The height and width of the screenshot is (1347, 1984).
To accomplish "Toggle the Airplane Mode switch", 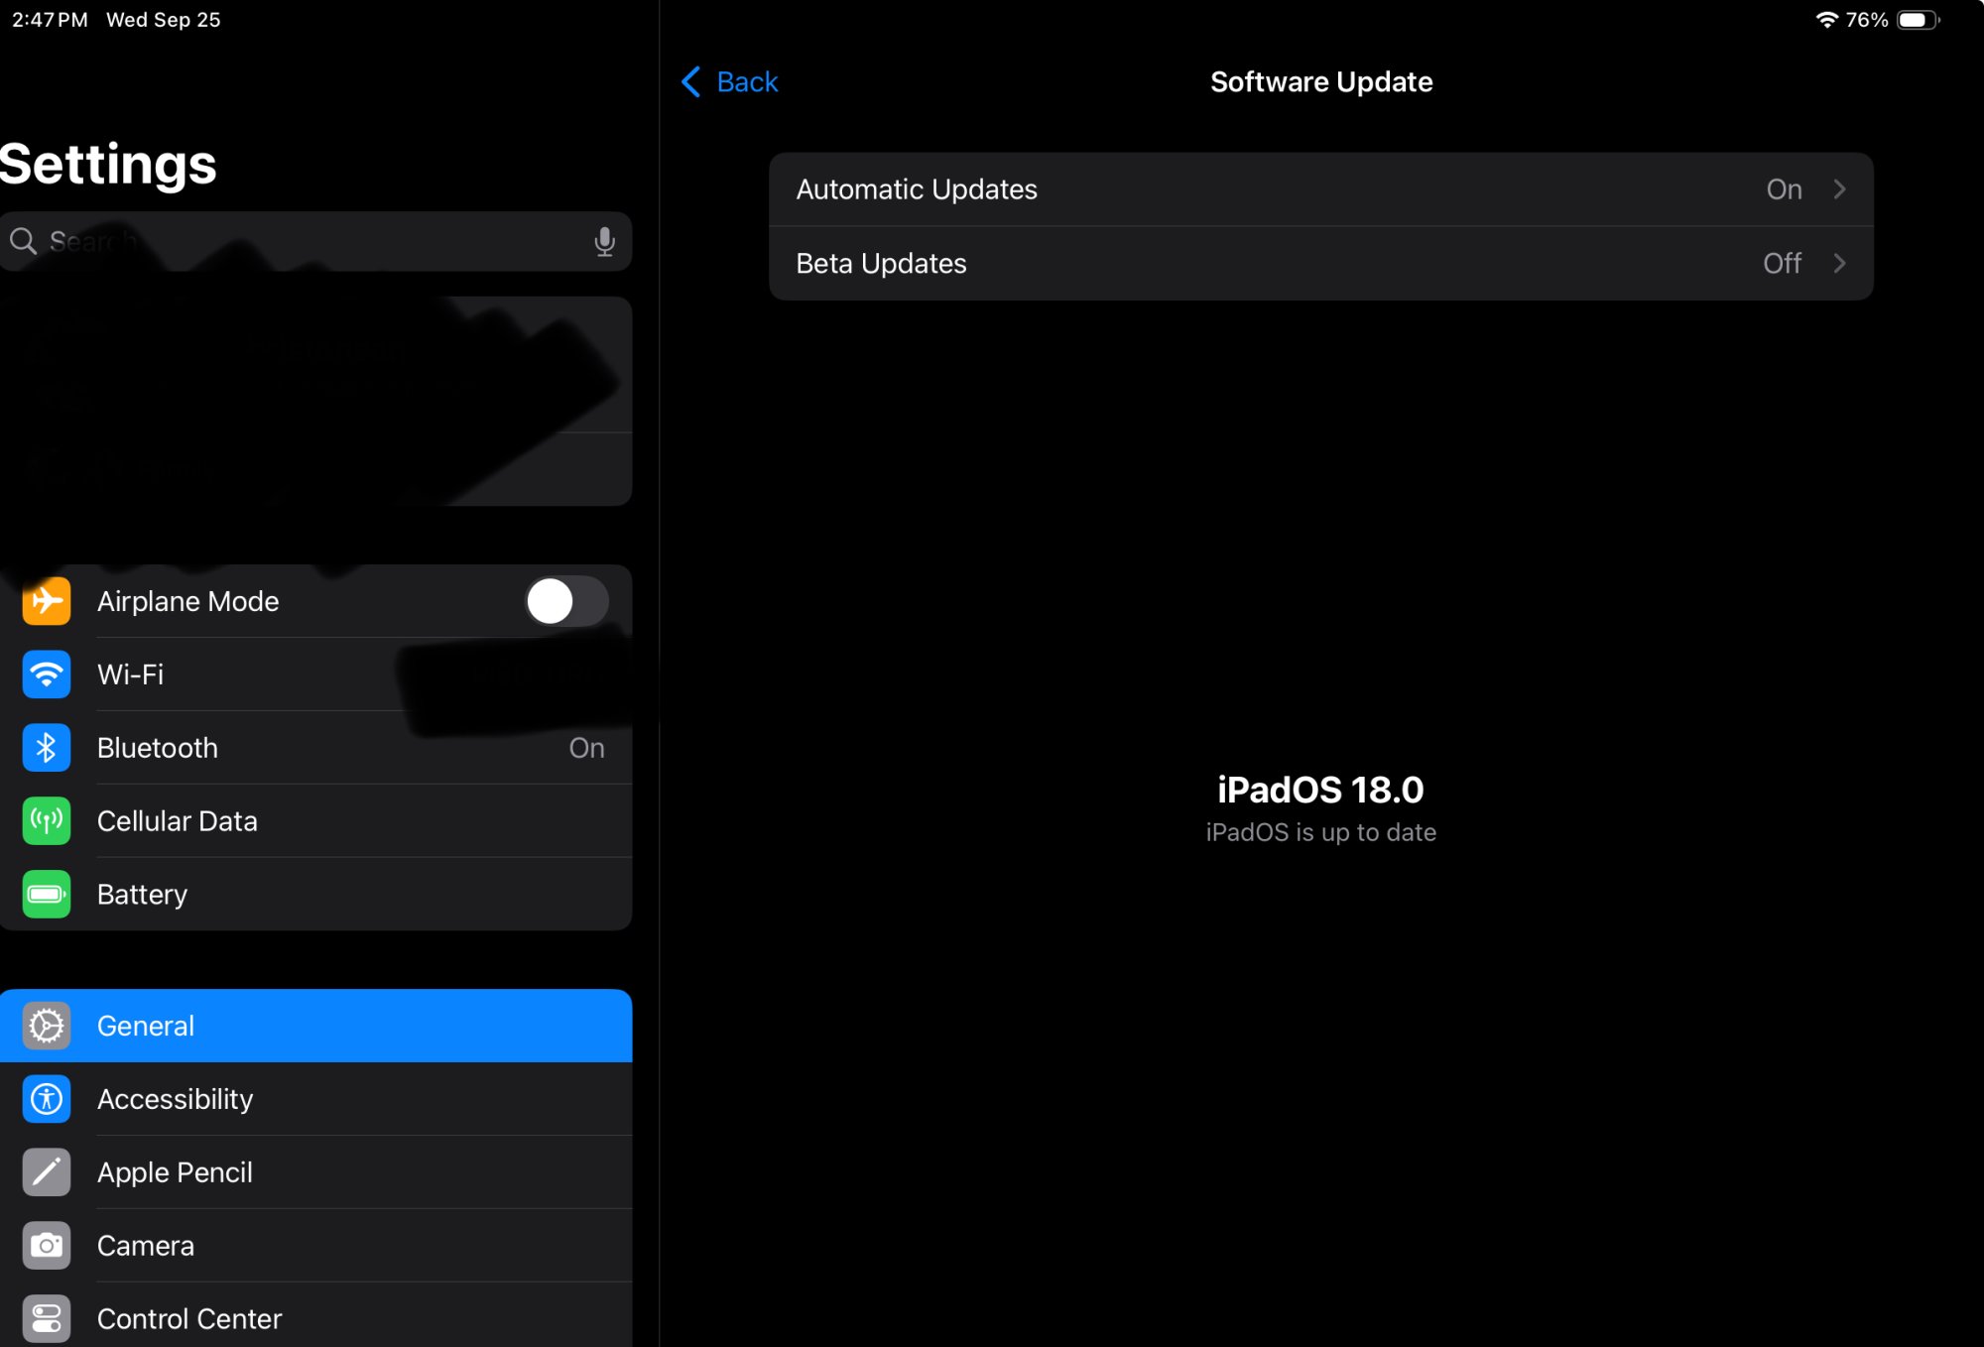I will tap(565, 601).
